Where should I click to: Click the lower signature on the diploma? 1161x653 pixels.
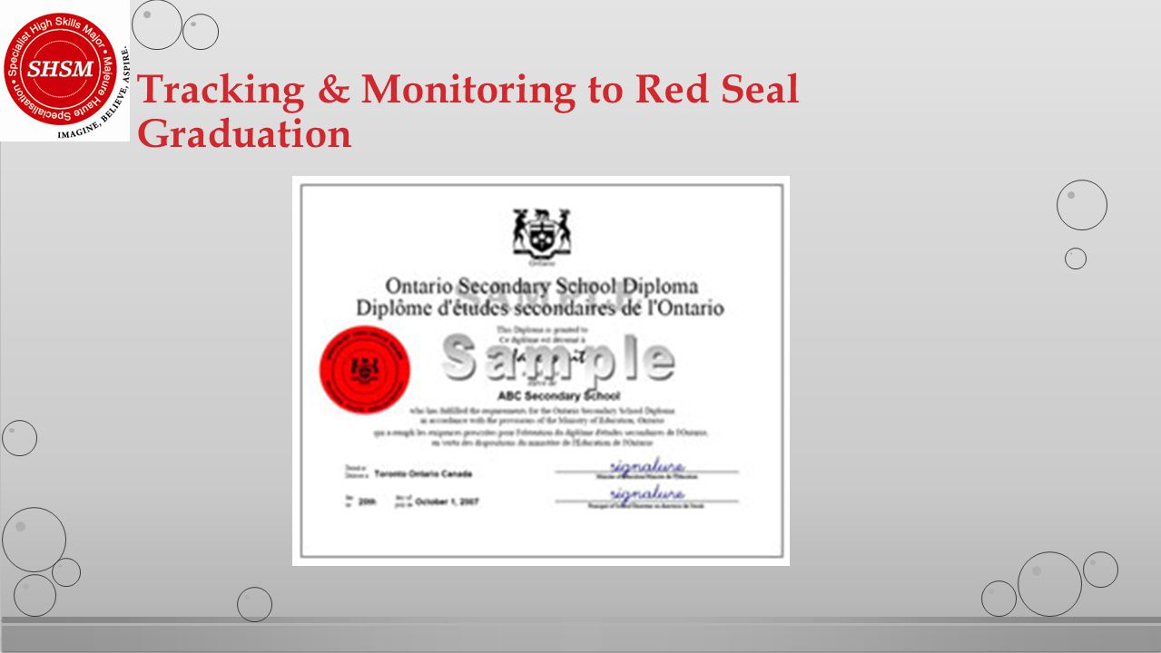point(647,494)
